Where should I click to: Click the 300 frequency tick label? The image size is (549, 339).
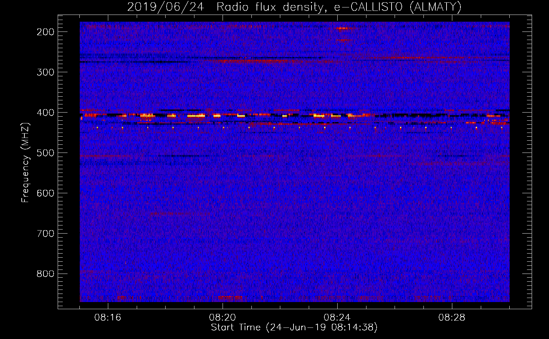pyautogui.click(x=45, y=72)
